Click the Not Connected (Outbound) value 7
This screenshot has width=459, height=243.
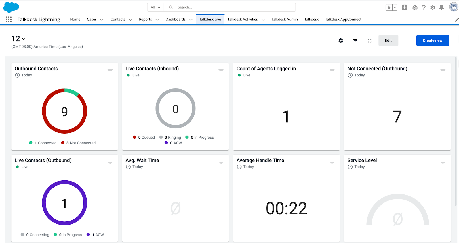pos(397,116)
